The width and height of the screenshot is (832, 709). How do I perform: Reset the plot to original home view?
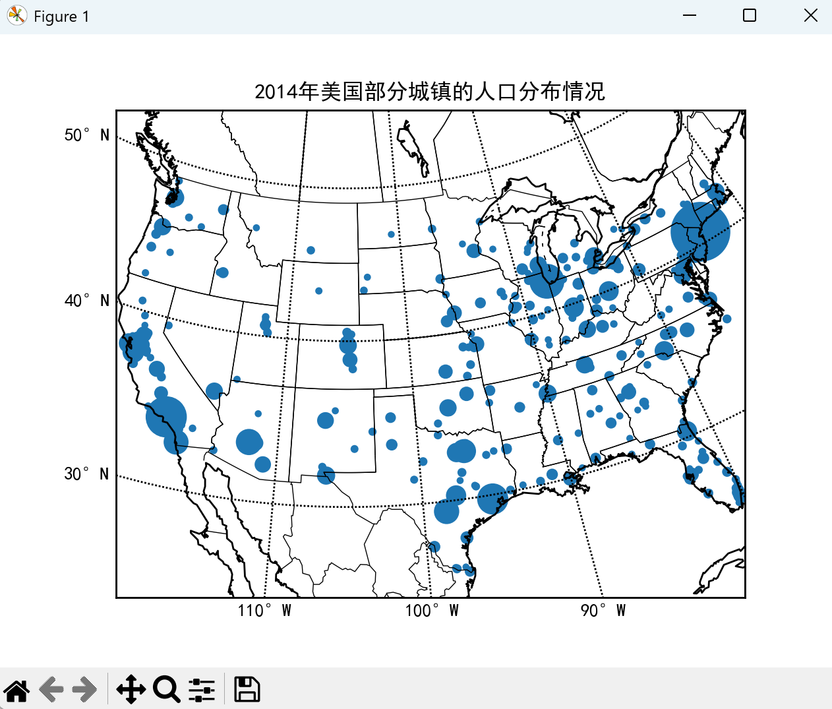pos(16,690)
